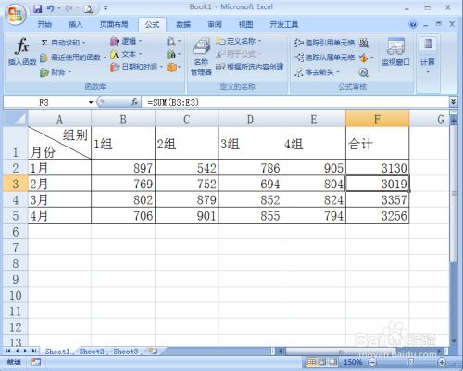
Task: Go to the last sheet tab arrow
Action: click(34, 351)
